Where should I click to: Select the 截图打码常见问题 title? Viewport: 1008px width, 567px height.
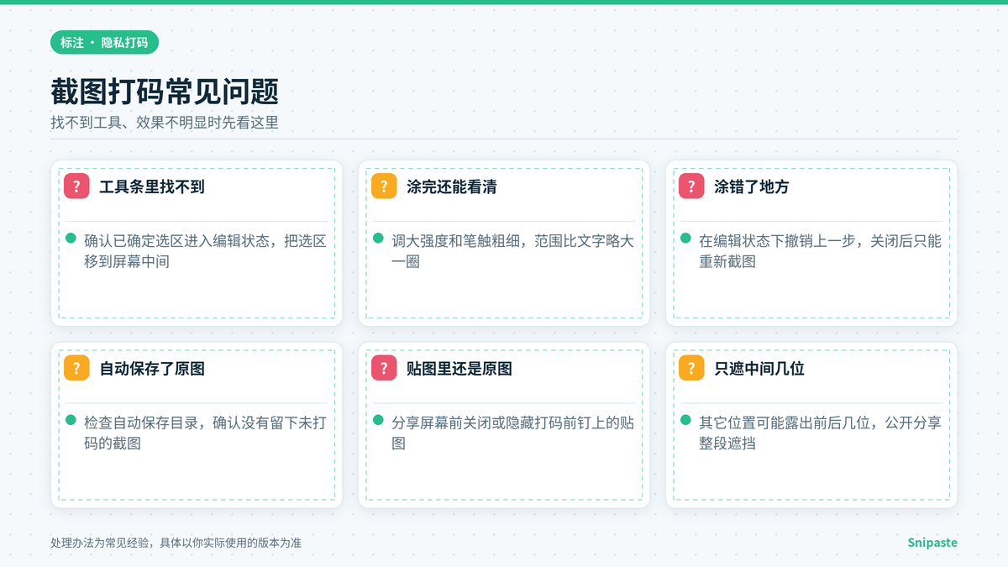[165, 92]
